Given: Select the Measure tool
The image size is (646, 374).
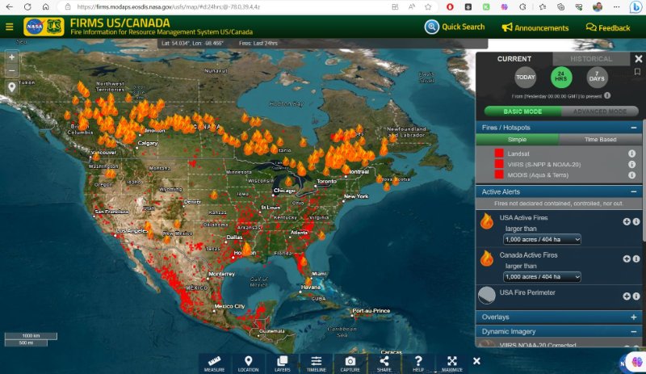Looking at the screenshot, I should pos(214,363).
